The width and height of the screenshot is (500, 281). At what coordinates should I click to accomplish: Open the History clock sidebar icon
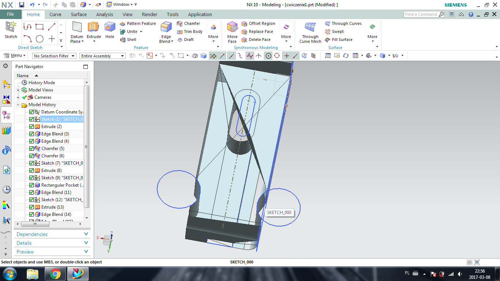pyautogui.click(x=6, y=190)
